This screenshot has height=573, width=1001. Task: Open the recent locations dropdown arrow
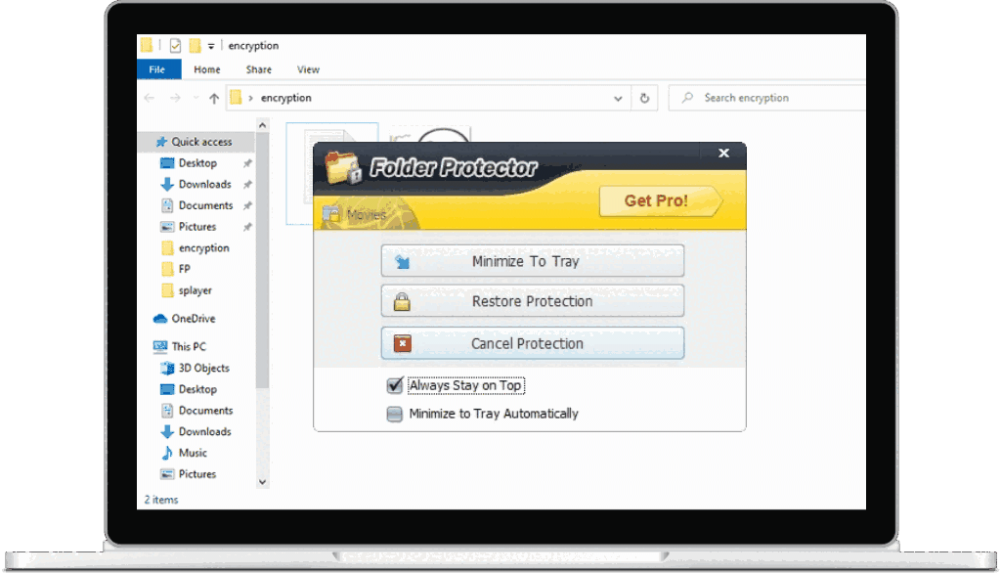point(196,98)
